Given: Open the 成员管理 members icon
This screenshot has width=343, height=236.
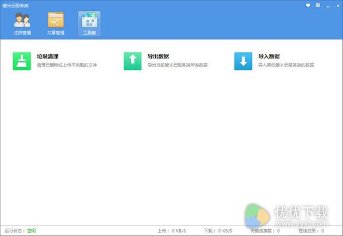Looking at the screenshot, I should [x=22, y=19].
